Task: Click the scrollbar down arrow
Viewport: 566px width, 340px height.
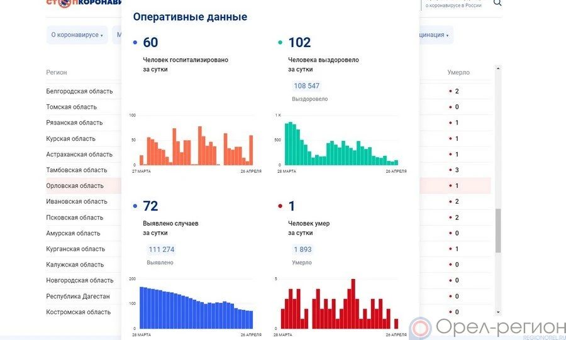Action: point(498,312)
